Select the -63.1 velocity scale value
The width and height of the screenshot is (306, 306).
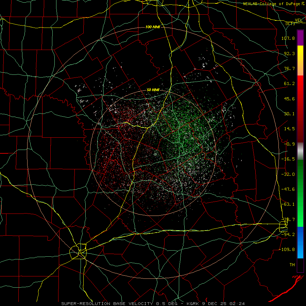(x=288, y=204)
